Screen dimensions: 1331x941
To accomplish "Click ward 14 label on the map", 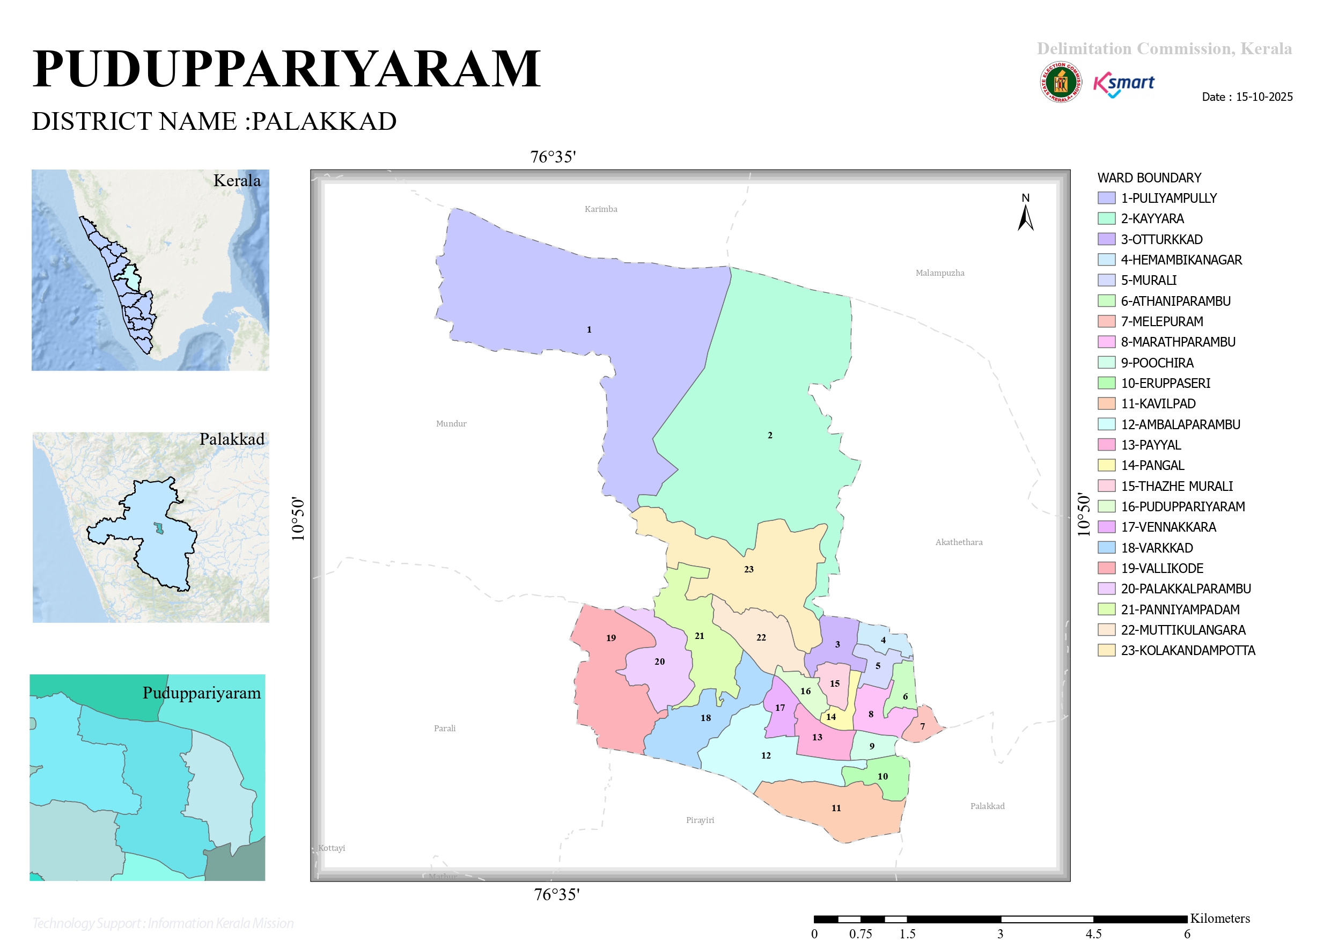I will (x=830, y=717).
